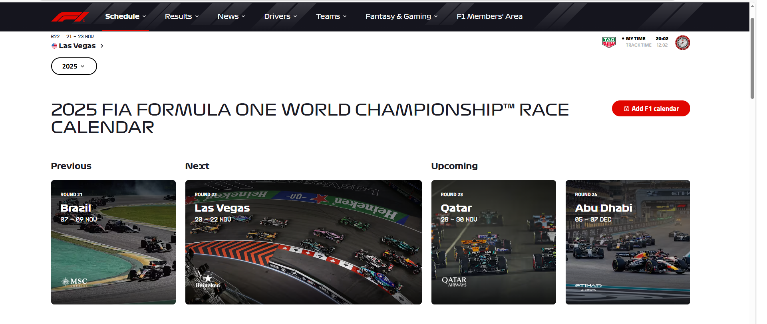Open the Drivers menu
The width and height of the screenshot is (767, 324).
tap(280, 16)
